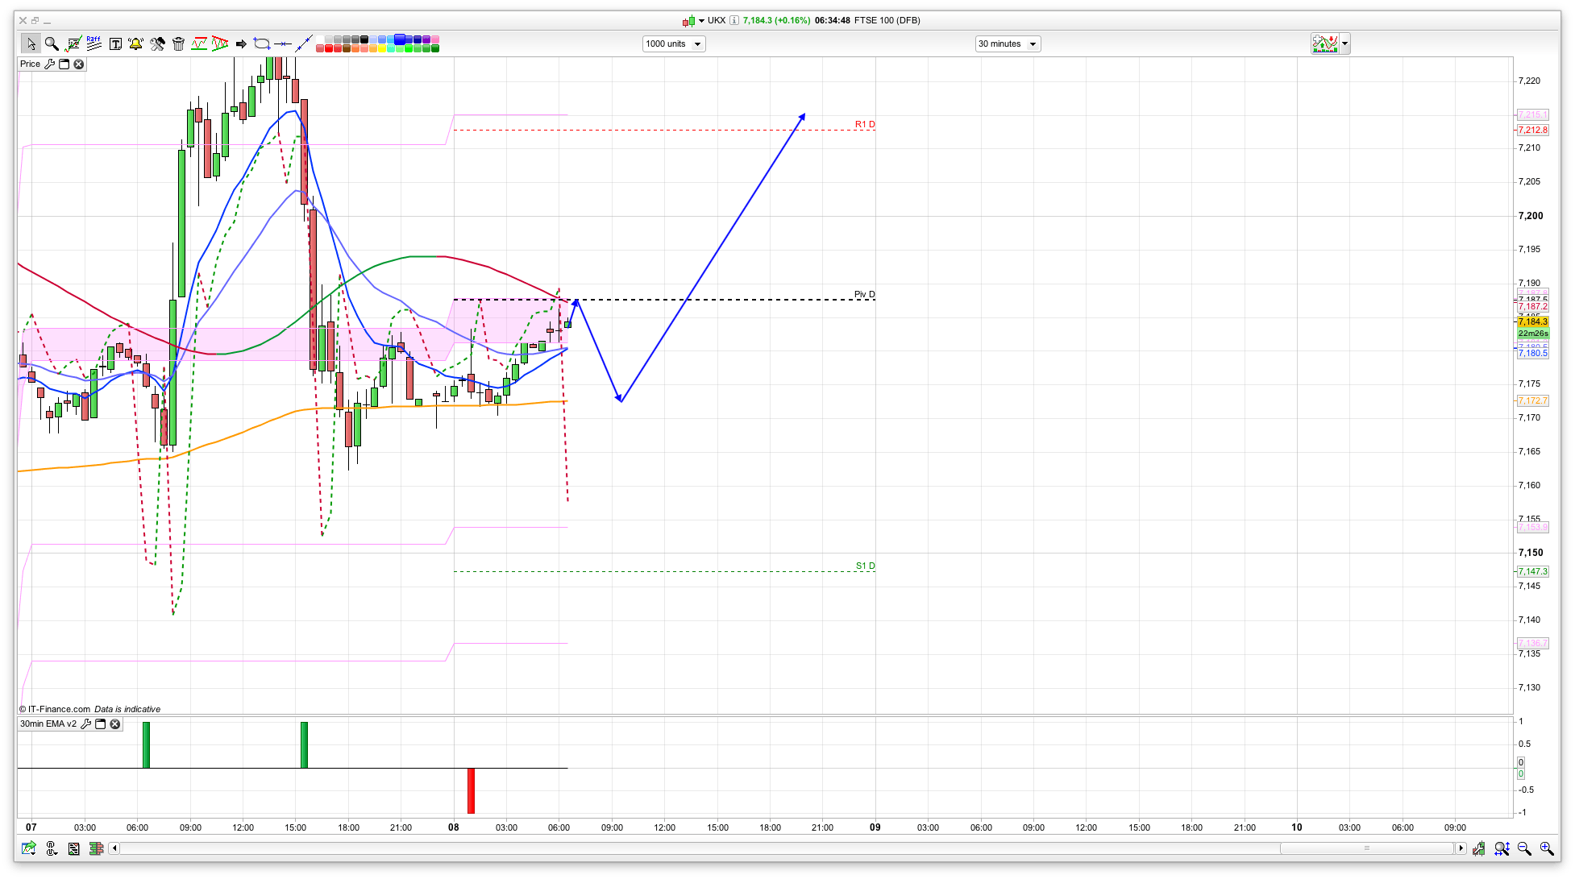The image size is (1575, 879).
Task: Open the UKX instrument menu arrow
Action: tap(701, 21)
